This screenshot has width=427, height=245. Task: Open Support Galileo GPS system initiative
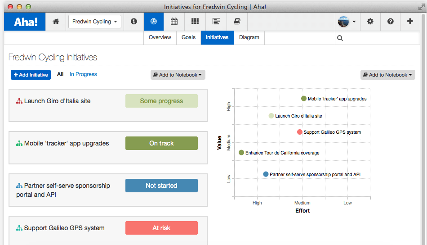(64, 228)
